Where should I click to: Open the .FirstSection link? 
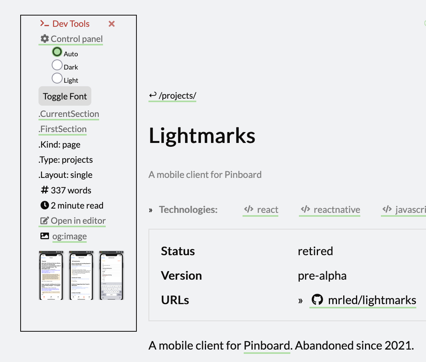(63, 129)
